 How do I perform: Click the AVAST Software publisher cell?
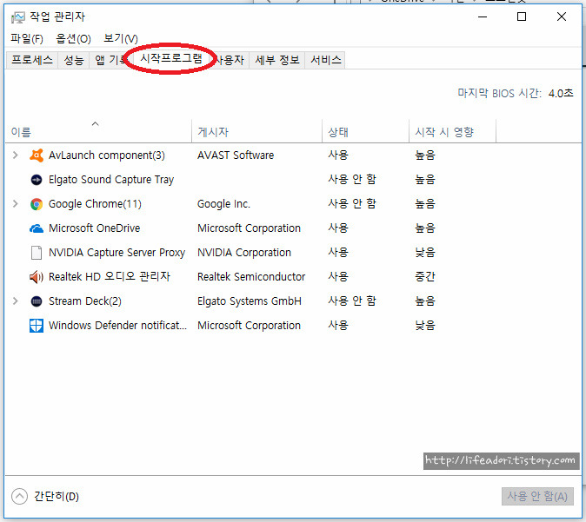click(236, 155)
